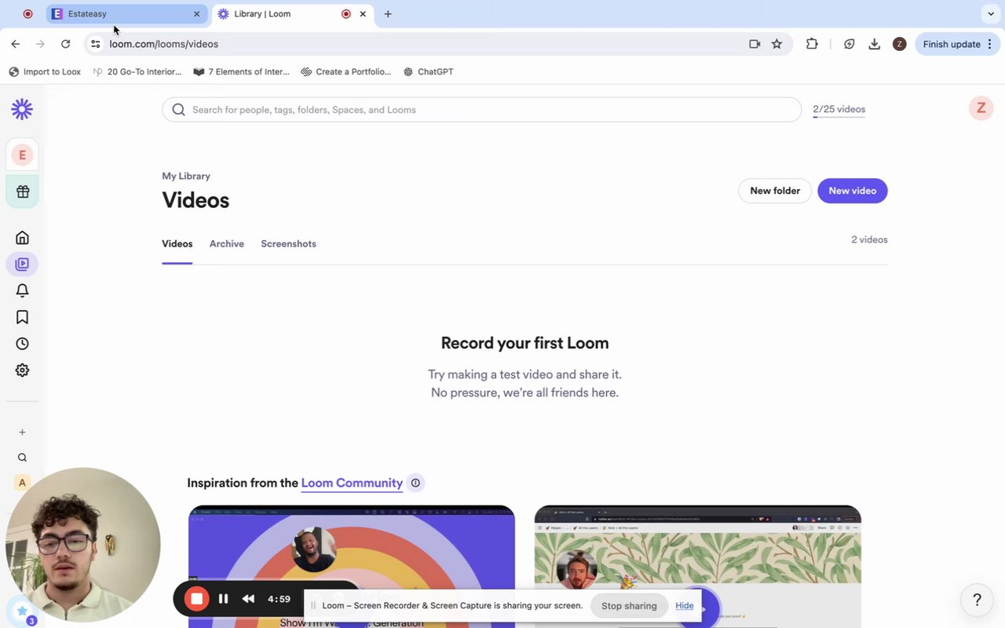Screen dimensions: 1005x628
Task: Open the leaf-pattern community video thumbnail
Action: pos(698,567)
